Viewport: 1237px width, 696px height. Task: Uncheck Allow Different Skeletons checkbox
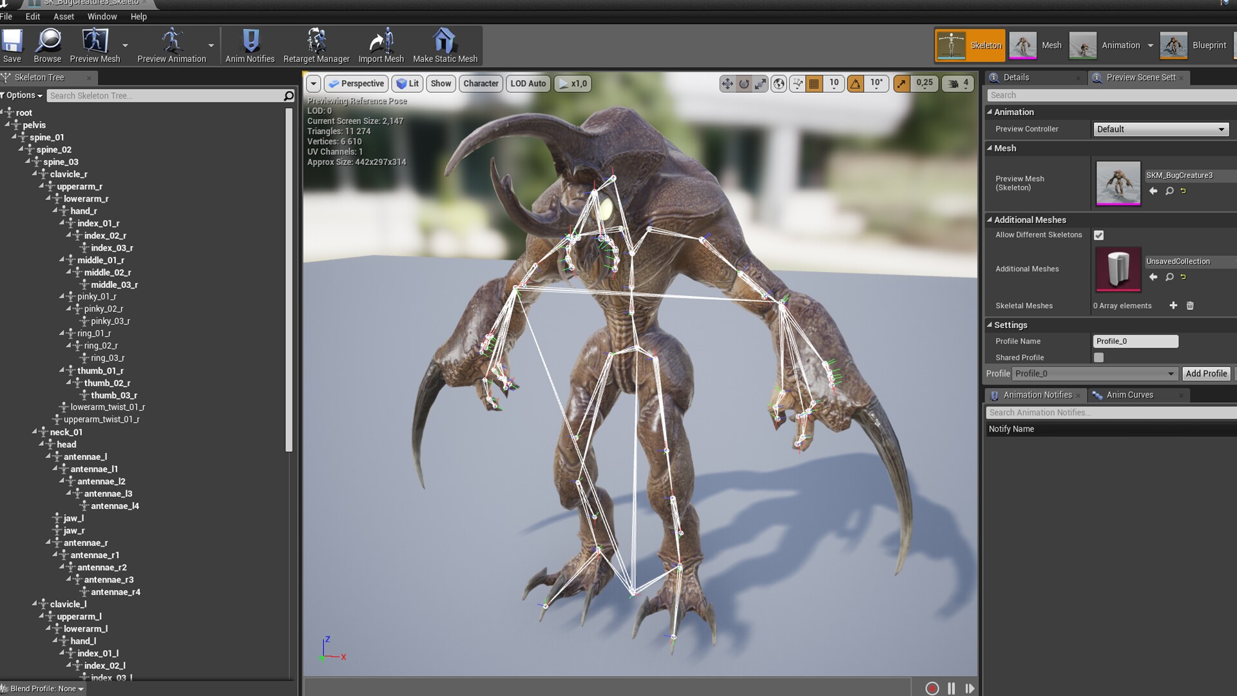click(x=1098, y=235)
